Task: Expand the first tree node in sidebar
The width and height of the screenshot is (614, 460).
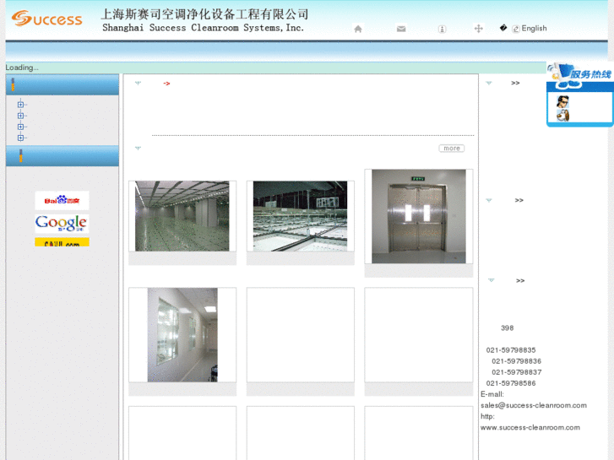Action: (20, 105)
